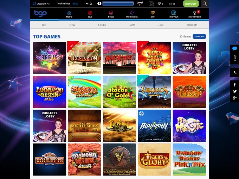The height and width of the screenshot is (179, 239).
Task: Open the Google Plus icon
Action: click(x=235, y=98)
